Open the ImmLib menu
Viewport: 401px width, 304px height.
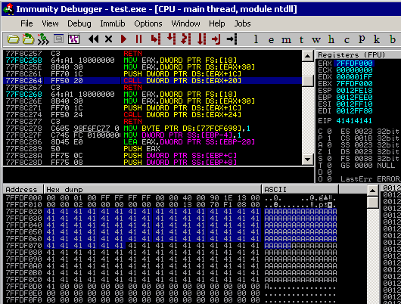point(113,23)
